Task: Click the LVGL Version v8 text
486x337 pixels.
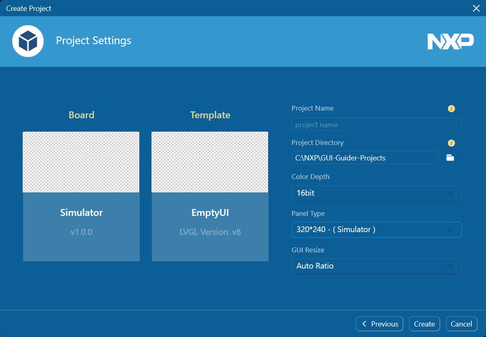Action: click(210, 232)
